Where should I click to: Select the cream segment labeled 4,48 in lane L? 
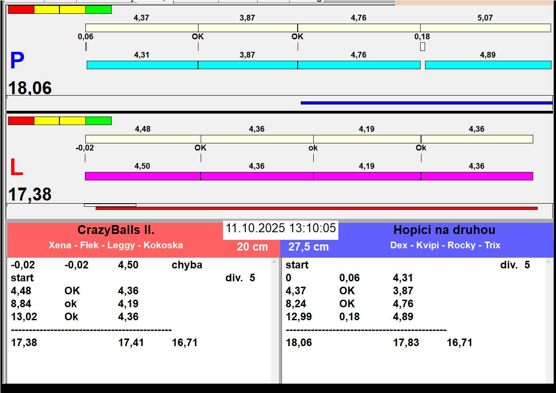point(143,139)
